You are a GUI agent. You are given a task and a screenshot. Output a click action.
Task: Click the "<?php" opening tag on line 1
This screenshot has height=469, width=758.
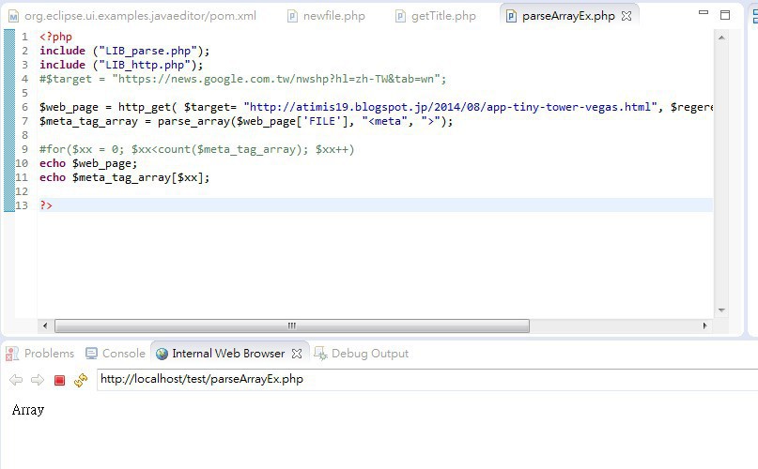click(55, 37)
